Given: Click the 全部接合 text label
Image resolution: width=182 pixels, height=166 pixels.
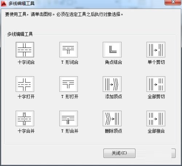Looking at the screenshot, I should (156, 131).
